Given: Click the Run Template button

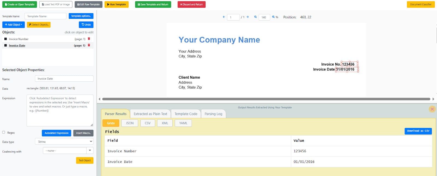Looking at the screenshot, I should pyautogui.click(x=116, y=4).
